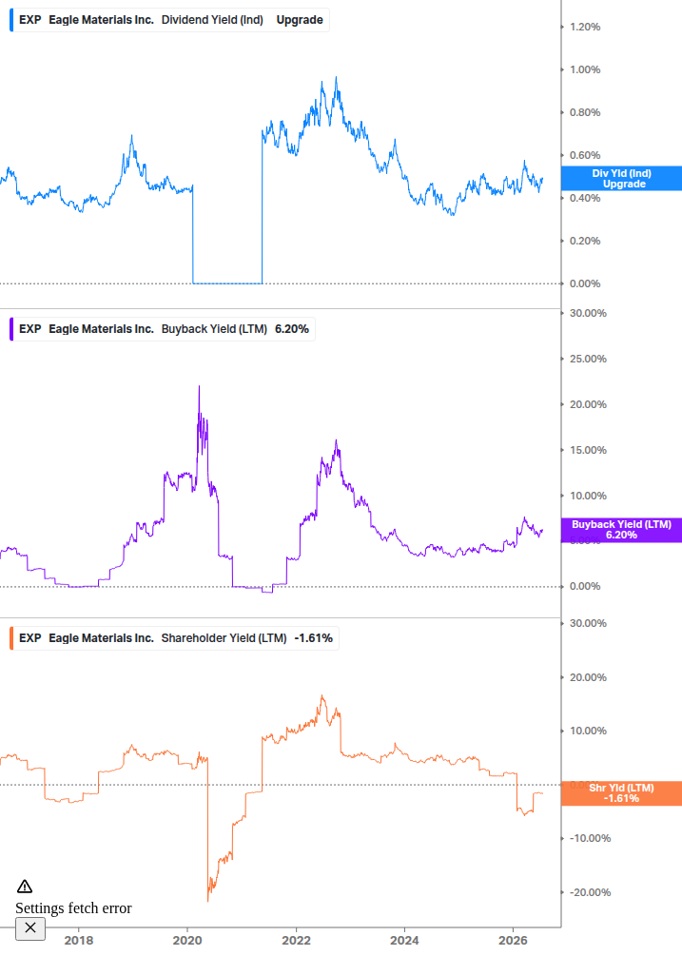Viewport: 682px width, 956px height.
Task: Click the Settings fetch error message text
Action: click(73, 907)
